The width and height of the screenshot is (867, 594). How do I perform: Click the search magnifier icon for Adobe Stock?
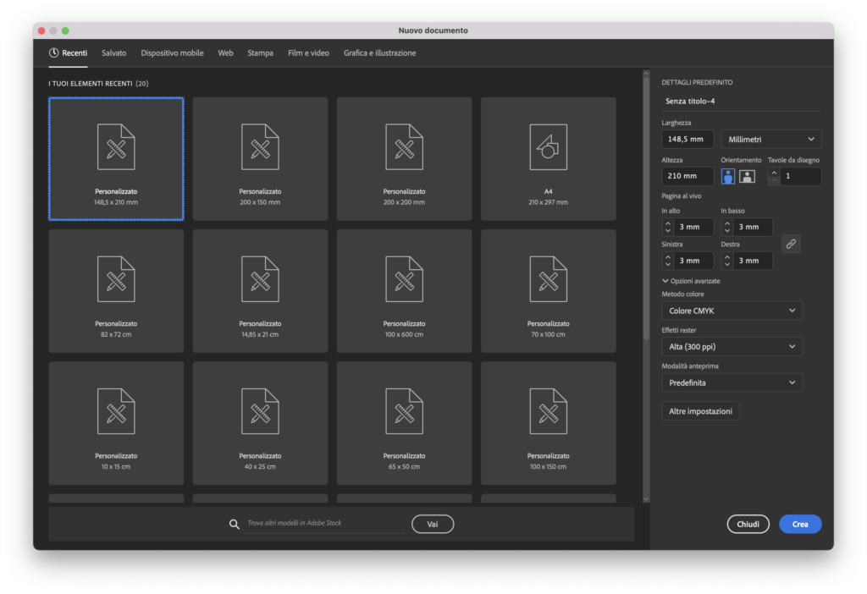235,524
